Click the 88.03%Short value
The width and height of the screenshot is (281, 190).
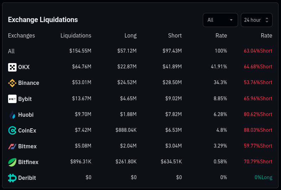[258, 130]
